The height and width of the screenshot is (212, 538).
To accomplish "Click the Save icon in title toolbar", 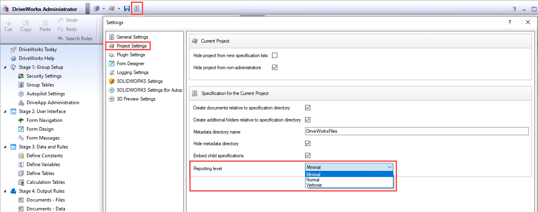I will coord(127,8).
